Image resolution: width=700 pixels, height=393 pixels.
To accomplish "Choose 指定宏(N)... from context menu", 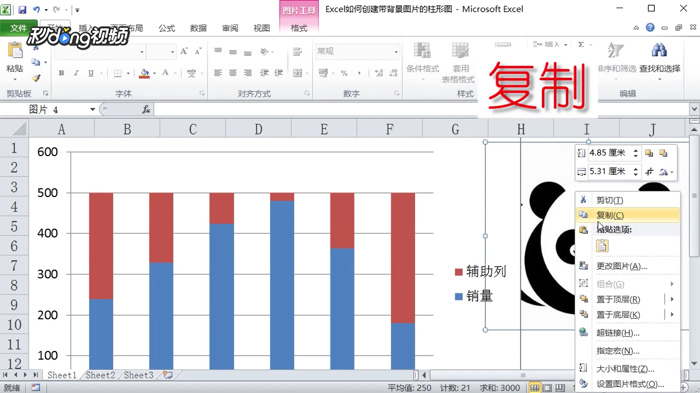I will coord(628,351).
